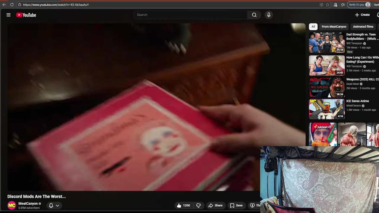Bookmark this page with star icon

click(327, 5)
